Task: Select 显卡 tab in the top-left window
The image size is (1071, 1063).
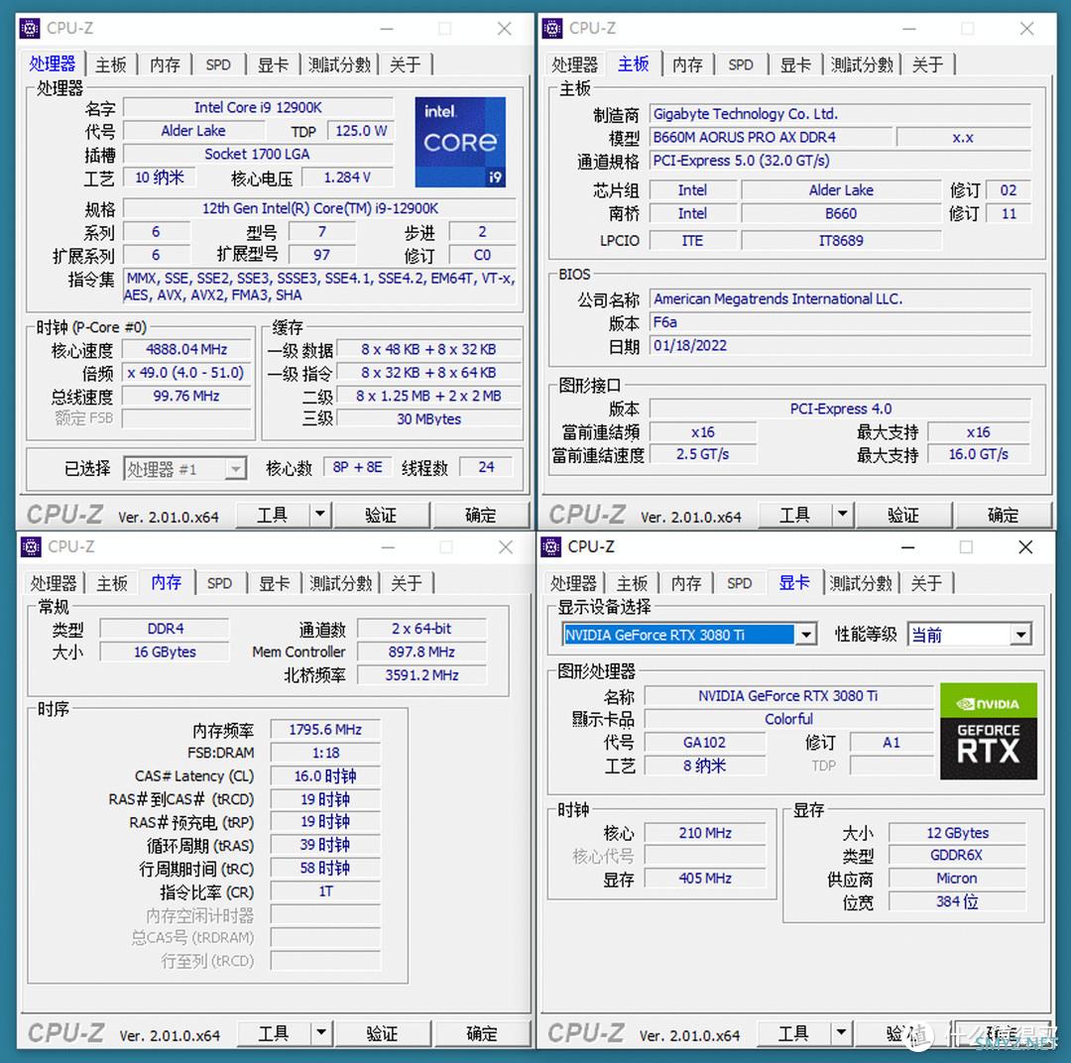Action: 273,64
